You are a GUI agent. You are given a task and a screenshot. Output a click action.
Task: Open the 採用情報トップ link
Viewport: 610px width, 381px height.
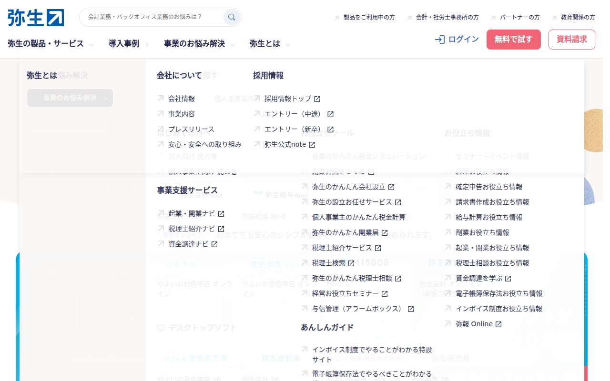tap(288, 99)
